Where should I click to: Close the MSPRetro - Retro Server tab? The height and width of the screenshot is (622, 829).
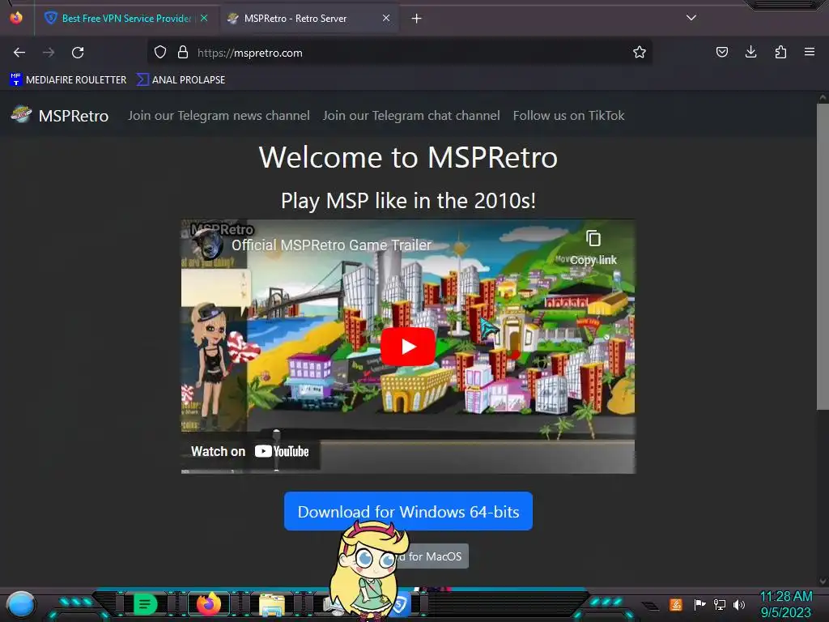point(386,18)
